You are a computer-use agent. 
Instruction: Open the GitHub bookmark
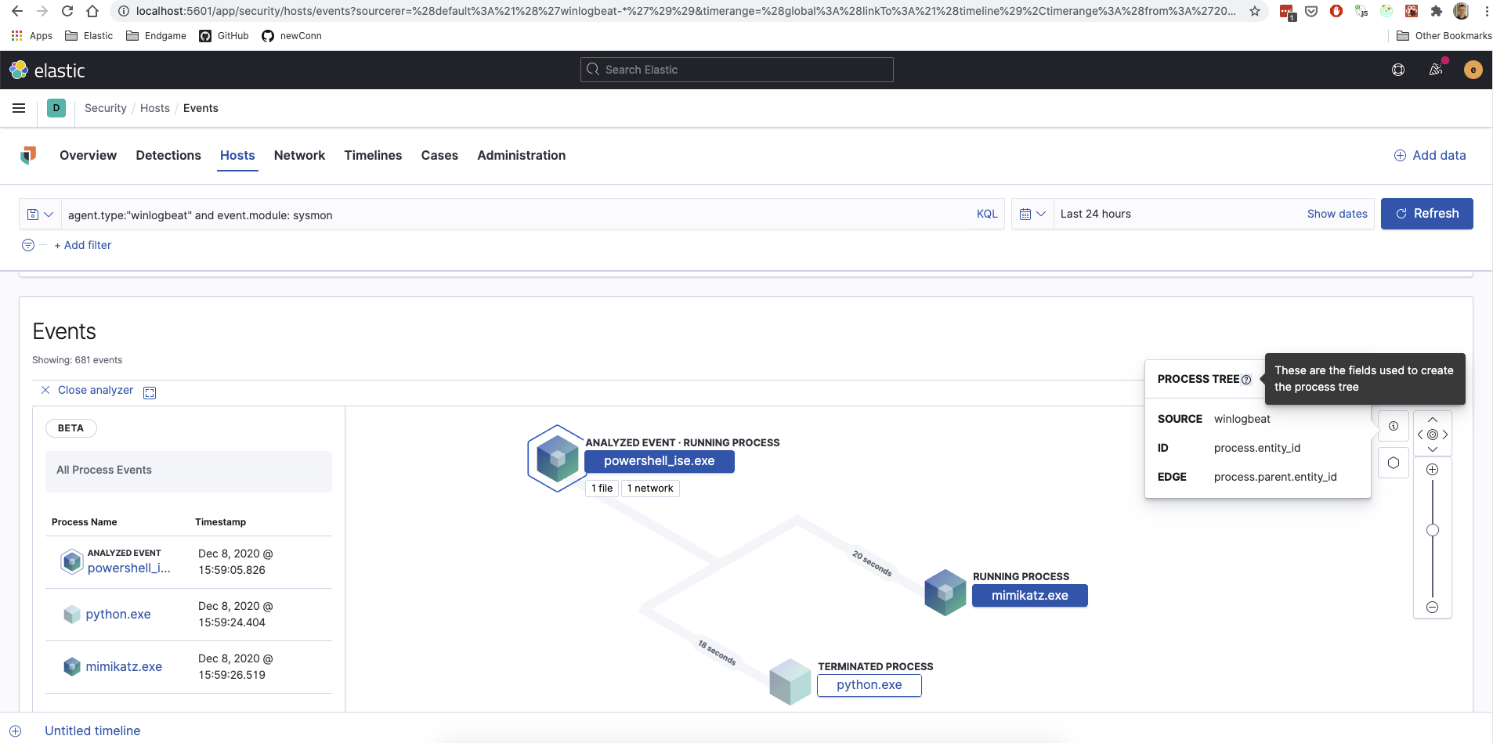click(224, 36)
